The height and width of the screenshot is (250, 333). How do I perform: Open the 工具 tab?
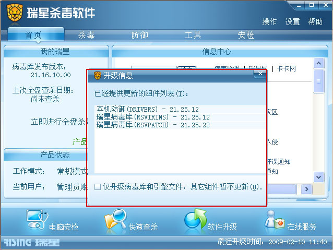193,35
